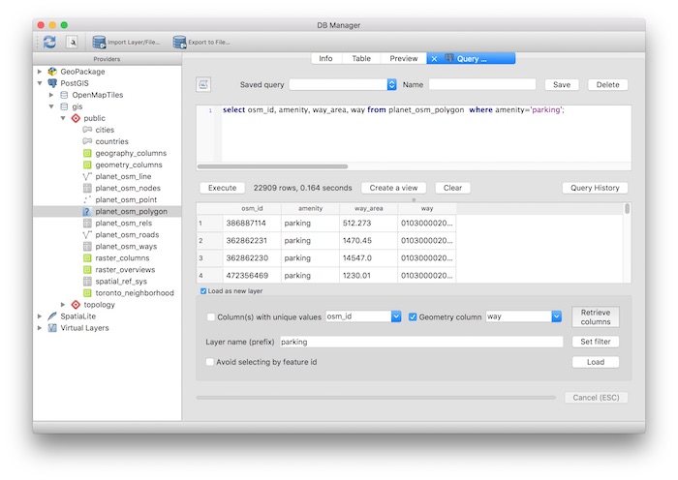
Task: Click the Refresh toolbar icon
Action: (x=49, y=42)
